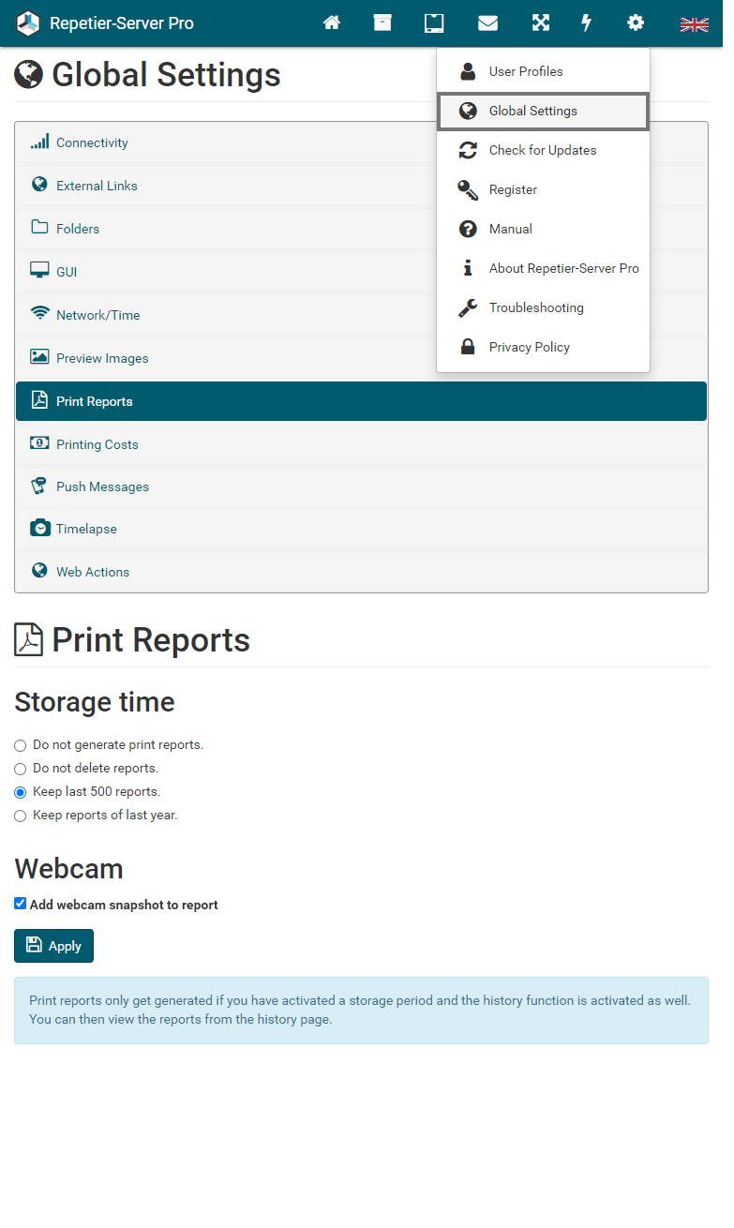
Task: Uncheck 'Add webcam snapshot to report'
Action: point(21,904)
